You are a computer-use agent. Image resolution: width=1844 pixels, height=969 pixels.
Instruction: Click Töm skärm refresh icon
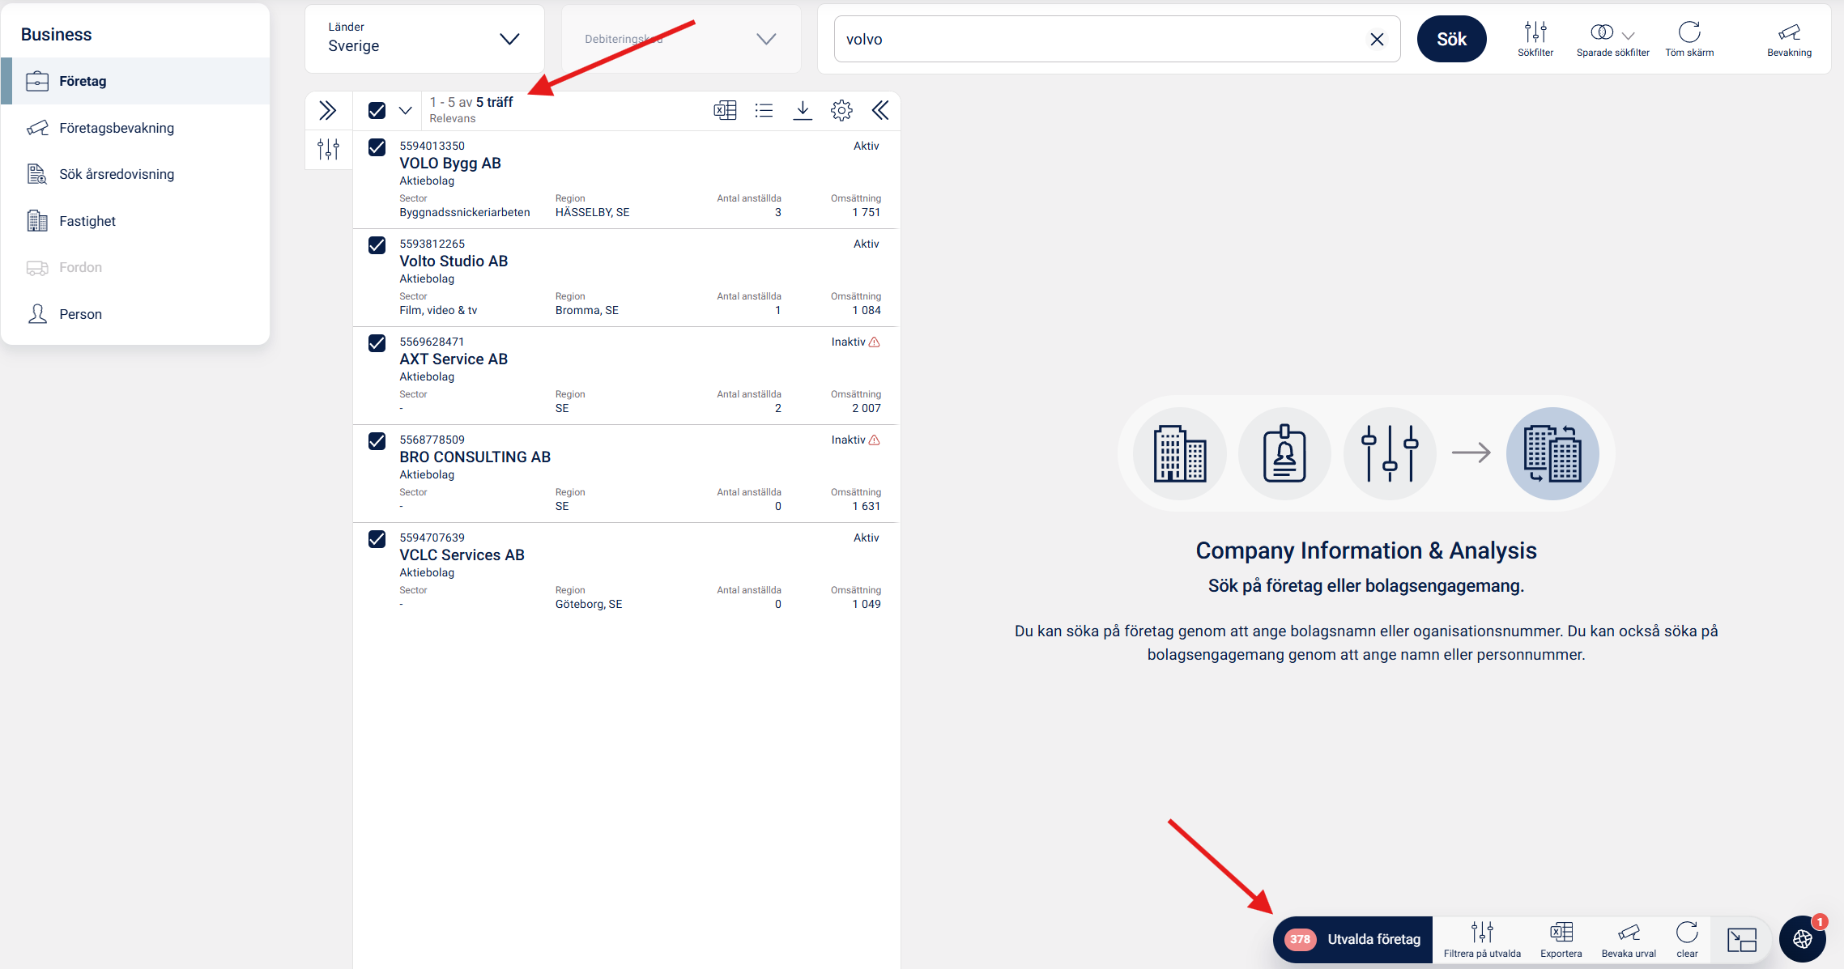coord(1689,32)
